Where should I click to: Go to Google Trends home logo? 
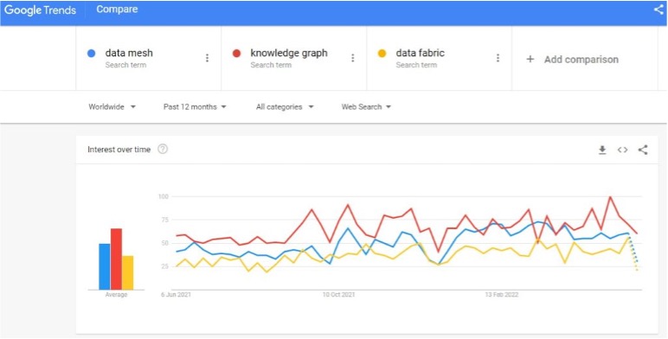pos(40,10)
